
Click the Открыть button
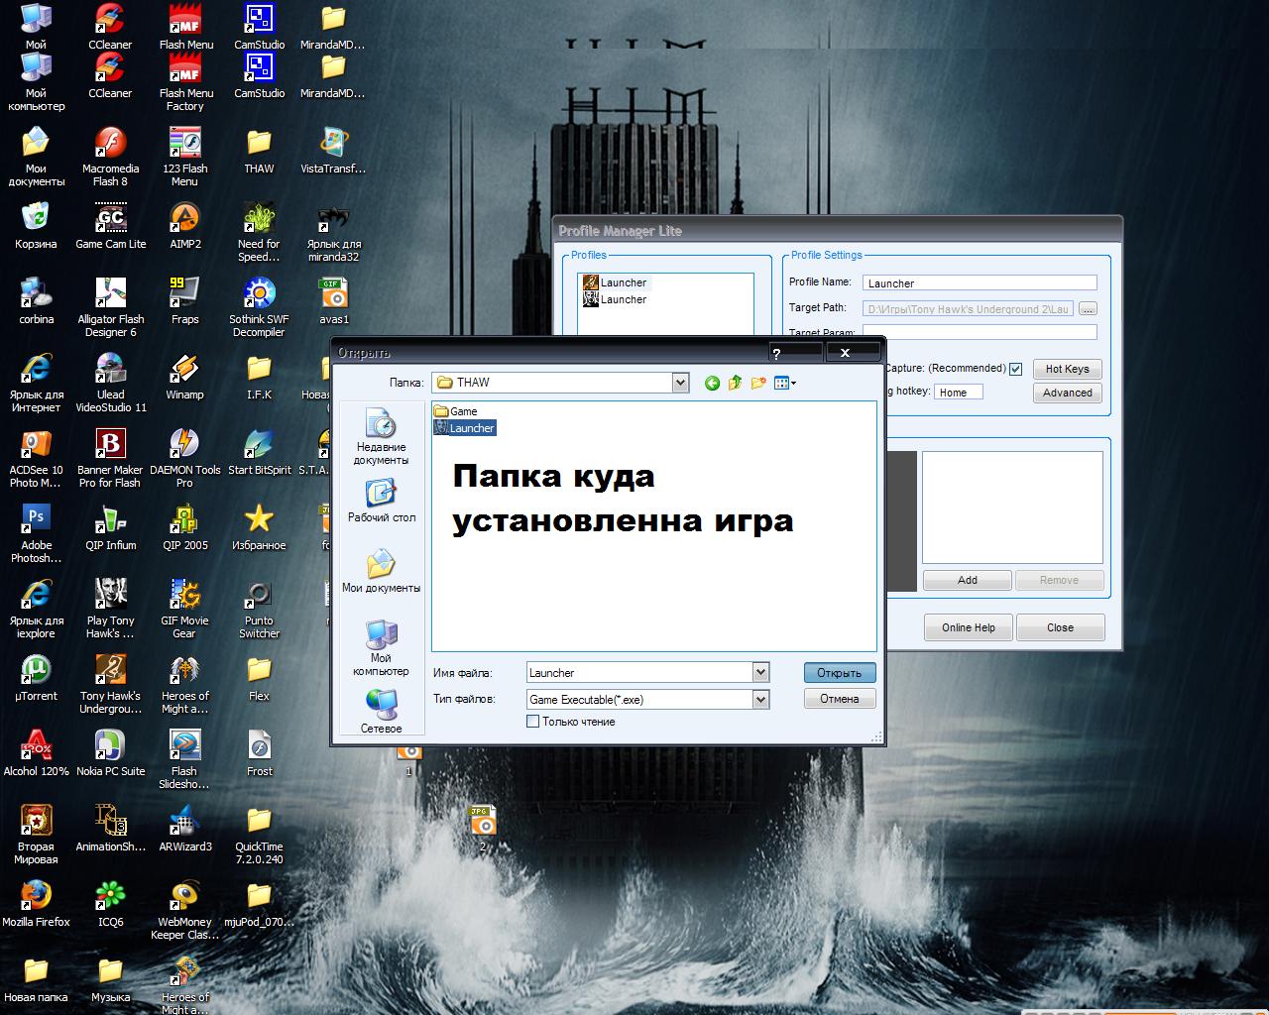(839, 673)
